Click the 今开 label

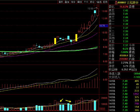coord(132,45)
